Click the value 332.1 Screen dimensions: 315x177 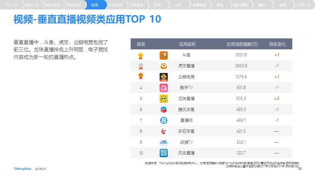point(241,142)
